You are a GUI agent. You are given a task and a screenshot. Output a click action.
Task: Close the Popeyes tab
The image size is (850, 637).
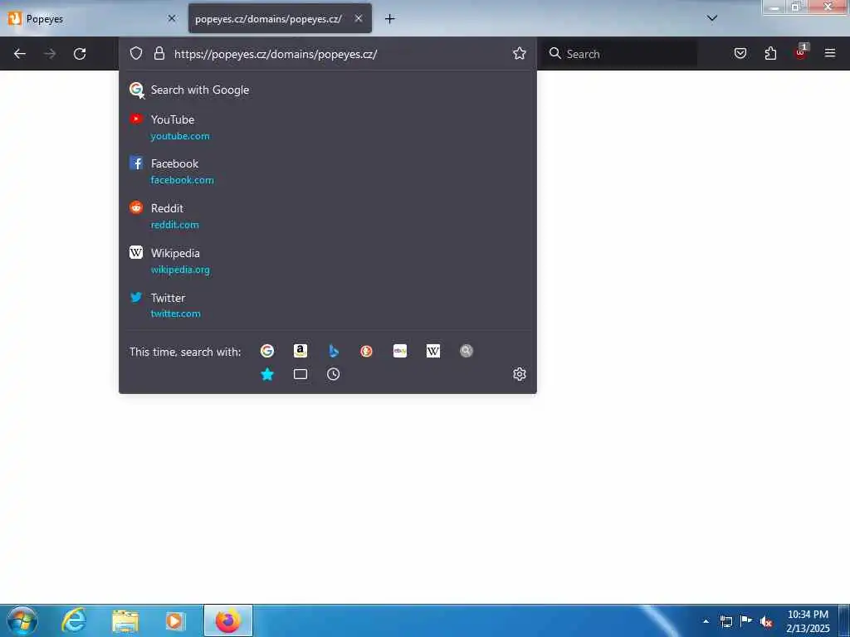click(172, 18)
